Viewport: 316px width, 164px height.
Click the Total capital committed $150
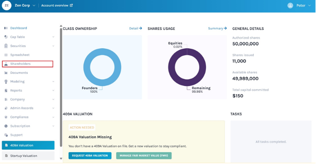238,96
